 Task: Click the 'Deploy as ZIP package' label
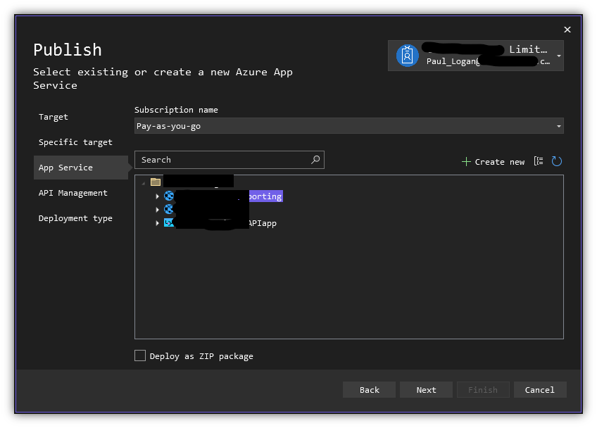click(201, 356)
